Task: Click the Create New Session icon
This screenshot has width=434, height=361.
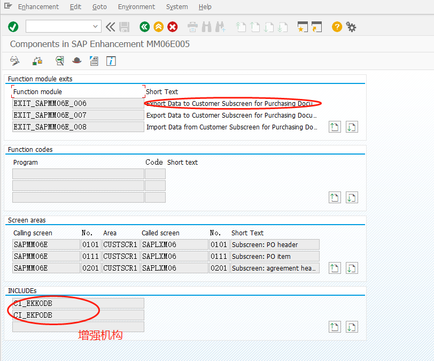Action: point(303,27)
